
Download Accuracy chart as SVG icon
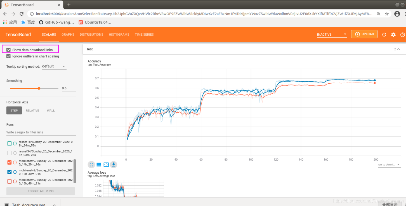point(114,165)
